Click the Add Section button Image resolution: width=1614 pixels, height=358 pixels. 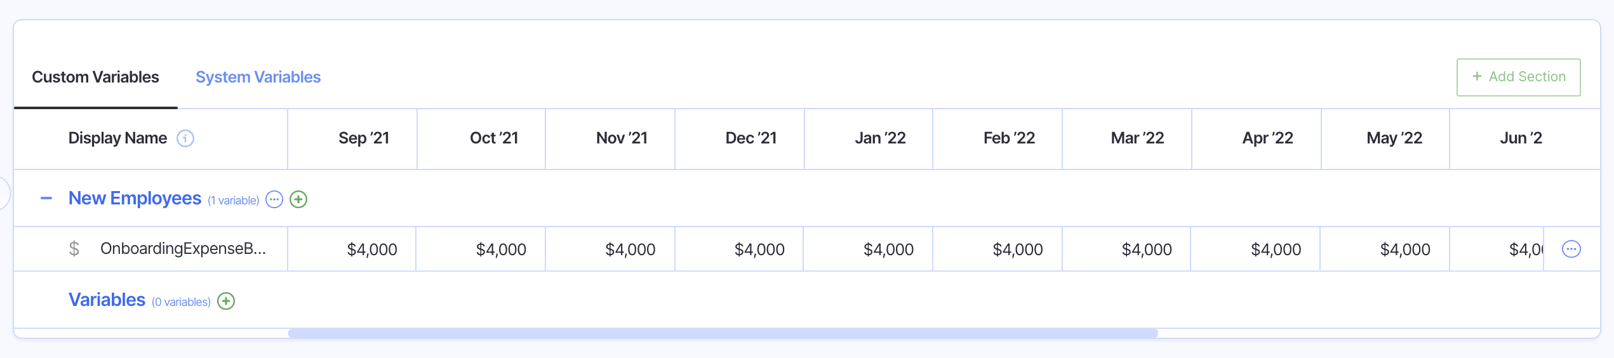pyautogui.click(x=1518, y=77)
